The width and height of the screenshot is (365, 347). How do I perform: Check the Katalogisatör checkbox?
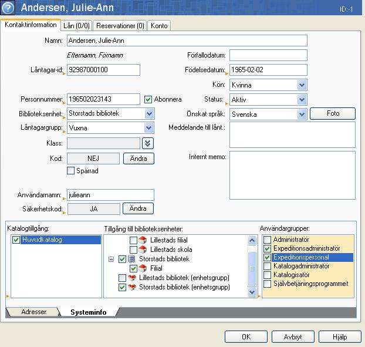point(267,275)
